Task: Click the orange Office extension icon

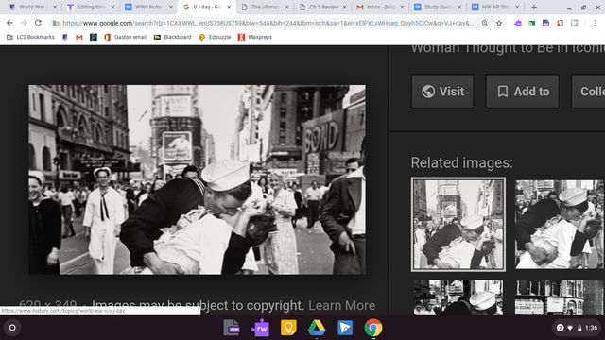Action: [560, 24]
